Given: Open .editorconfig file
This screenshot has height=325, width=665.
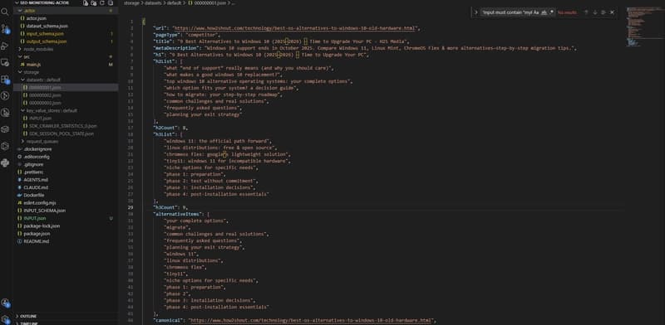Looking at the screenshot, I should [x=66, y=157].
